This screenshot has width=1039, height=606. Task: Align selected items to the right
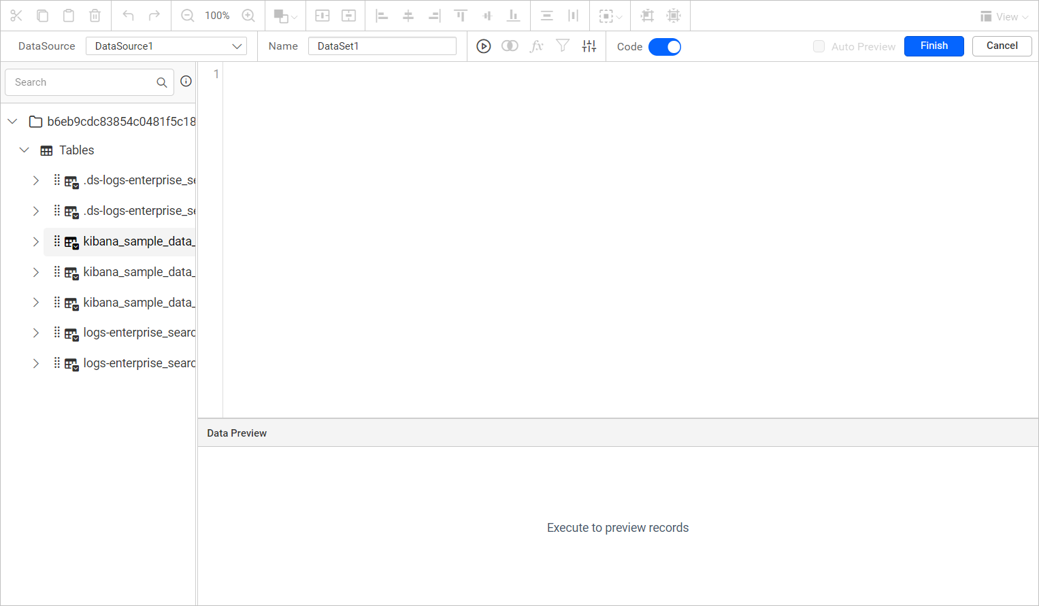434,16
